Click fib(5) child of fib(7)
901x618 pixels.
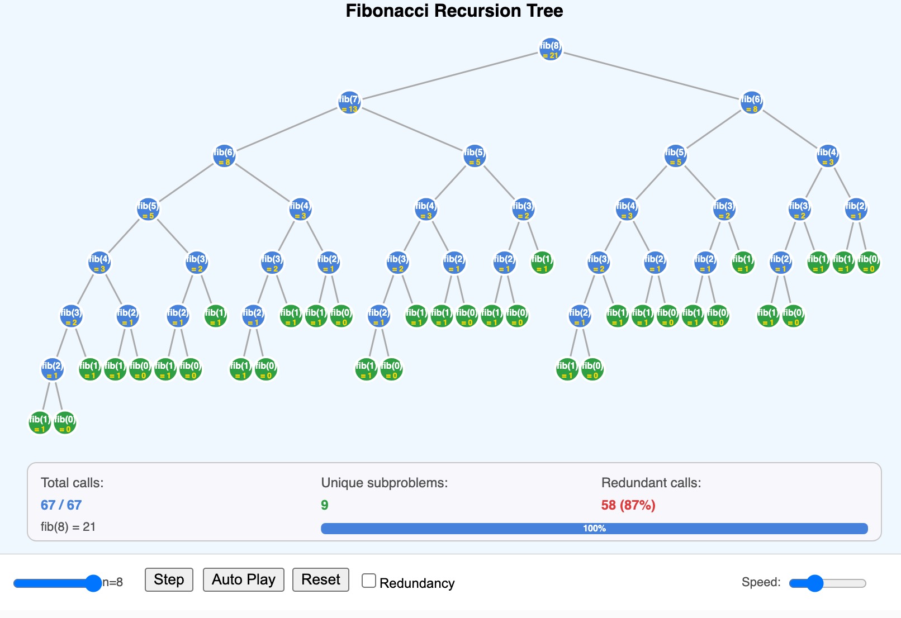(475, 156)
